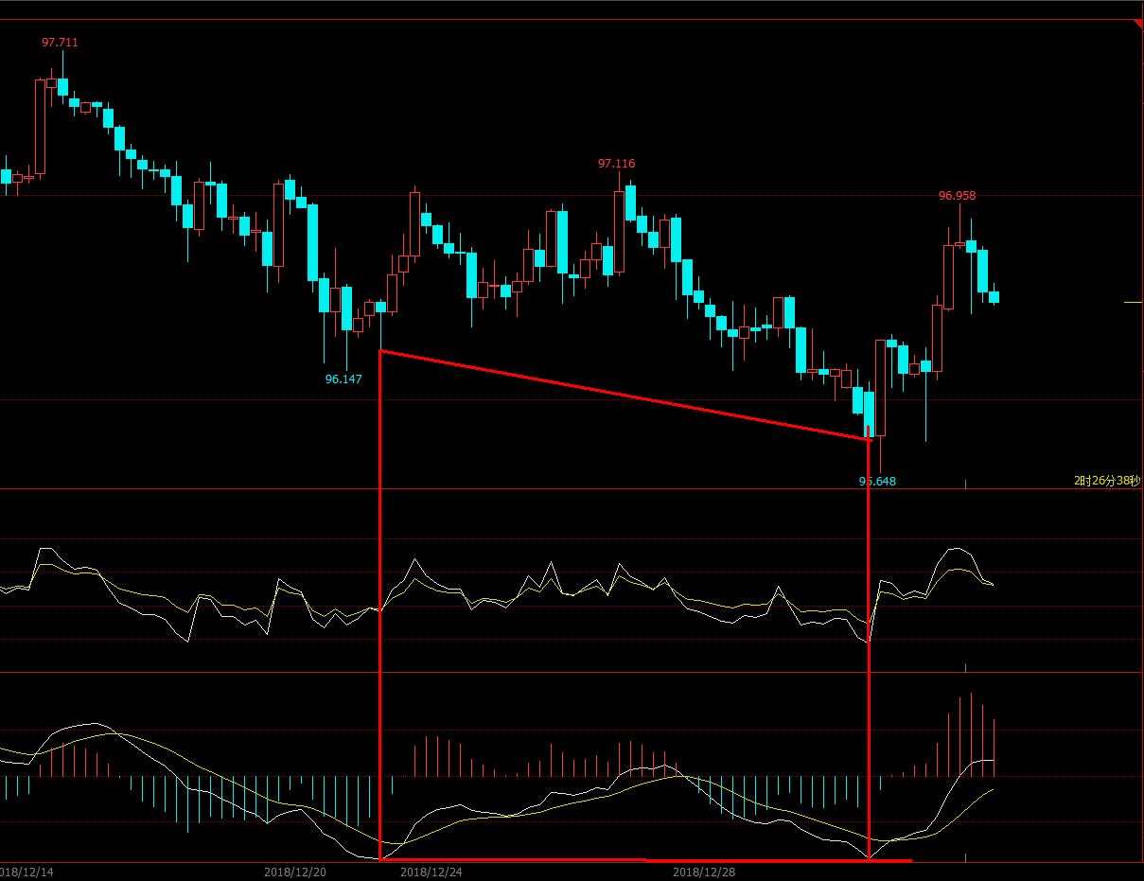The image size is (1144, 881).
Task: Click the yellow candle countdown timer text
Action: pyautogui.click(x=1107, y=481)
